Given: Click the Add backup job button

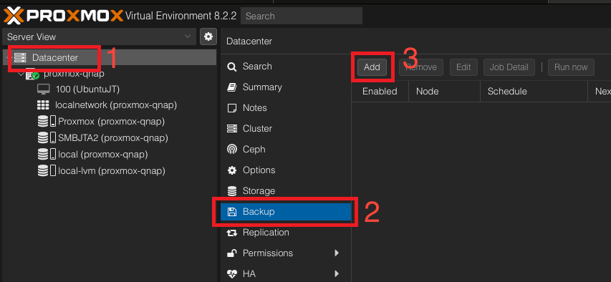Looking at the screenshot, I should (372, 67).
